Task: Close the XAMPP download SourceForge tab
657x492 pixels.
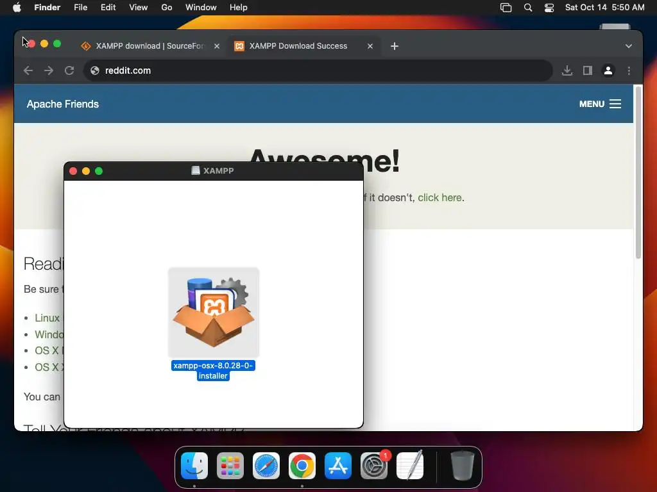Action: (217, 46)
